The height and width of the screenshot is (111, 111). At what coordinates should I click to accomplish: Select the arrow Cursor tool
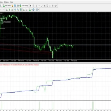point(31,6)
